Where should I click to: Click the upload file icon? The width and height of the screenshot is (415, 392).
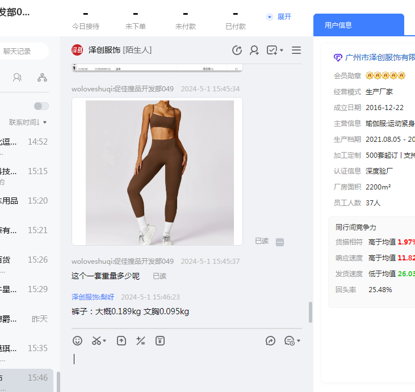tap(121, 341)
